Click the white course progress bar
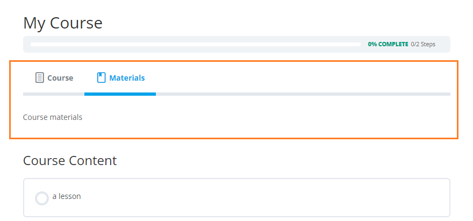Screen dimensions: 473x221 click(x=196, y=45)
